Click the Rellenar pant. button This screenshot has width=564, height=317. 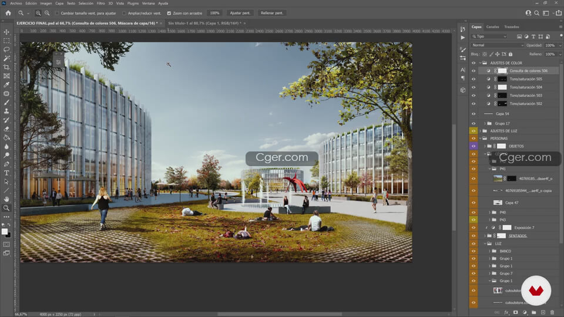tap(271, 13)
